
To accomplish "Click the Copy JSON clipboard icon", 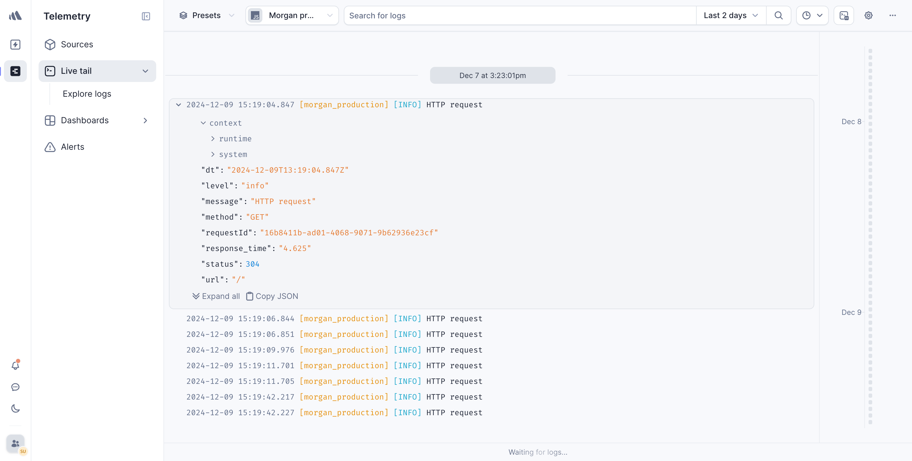I will click(x=250, y=296).
